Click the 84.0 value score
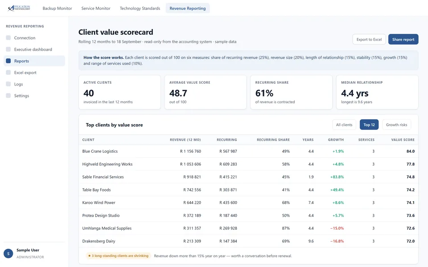Screen dimensions: 428x267 (411, 151)
